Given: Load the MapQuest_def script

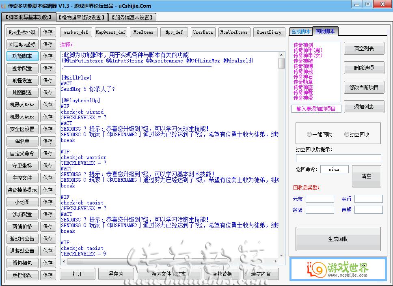Looking at the screenshot, I should pyautogui.click(x=111, y=32).
